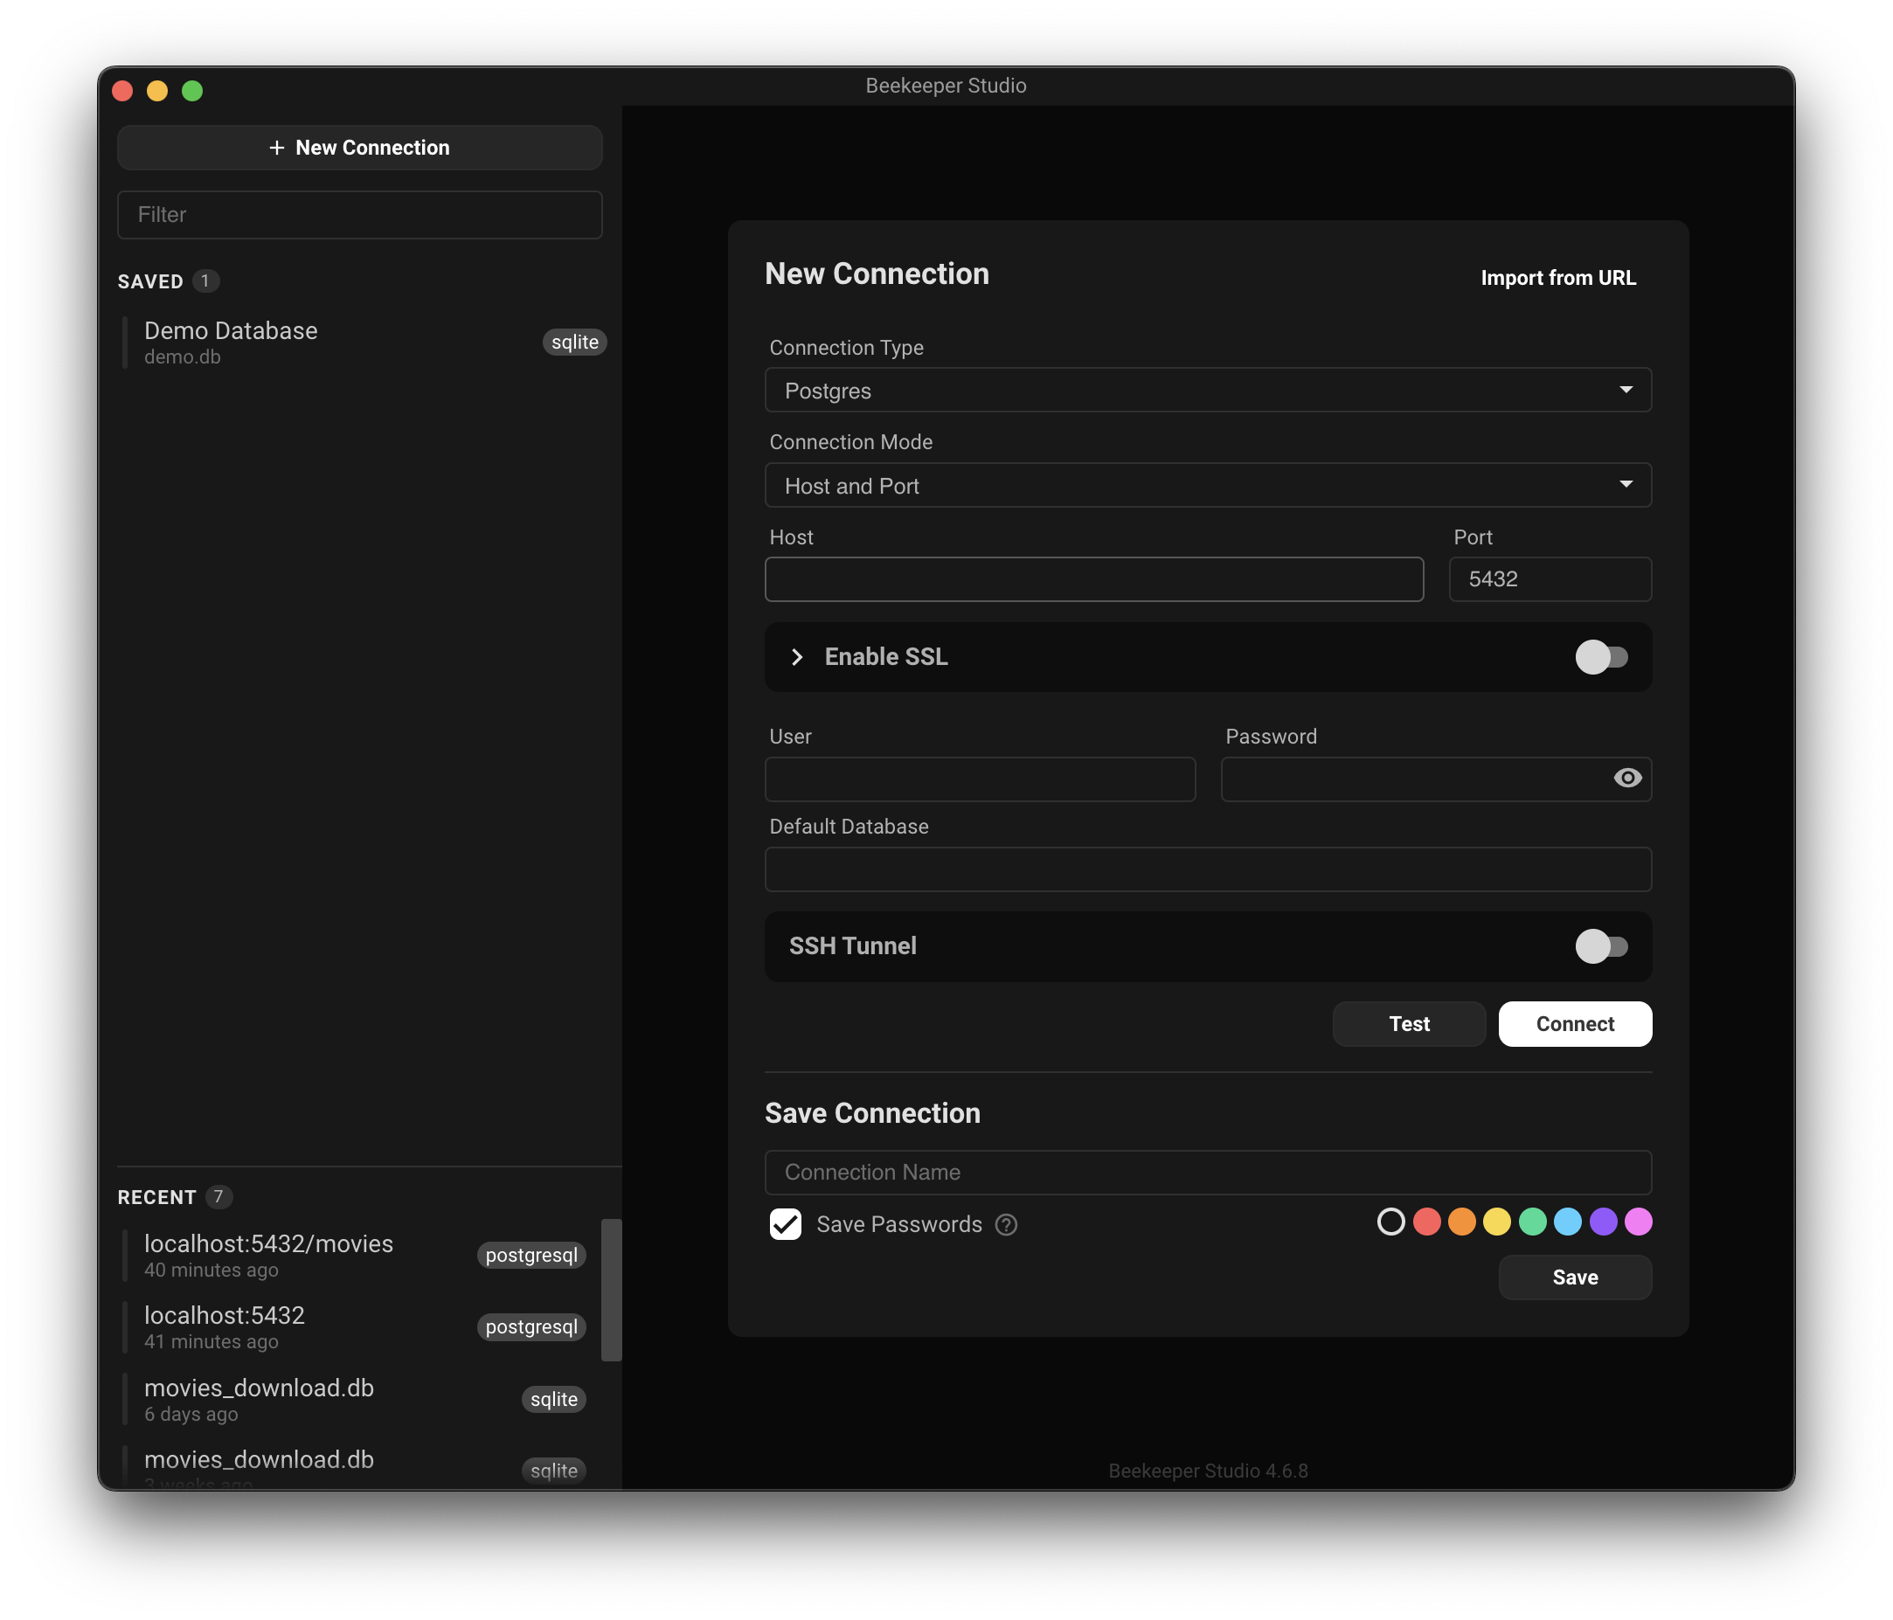1893x1620 pixels.
Task: Uncheck the Save Passwords checkbox
Action: pos(786,1224)
